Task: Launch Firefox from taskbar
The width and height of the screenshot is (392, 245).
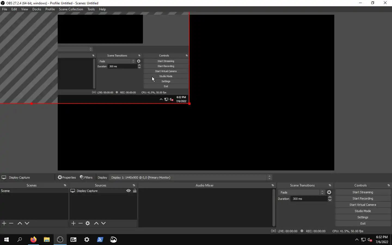Action: pyautogui.click(x=33, y=240)
